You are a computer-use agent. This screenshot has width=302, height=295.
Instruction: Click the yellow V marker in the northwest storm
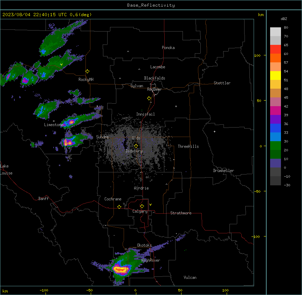[x=61, y=64]
